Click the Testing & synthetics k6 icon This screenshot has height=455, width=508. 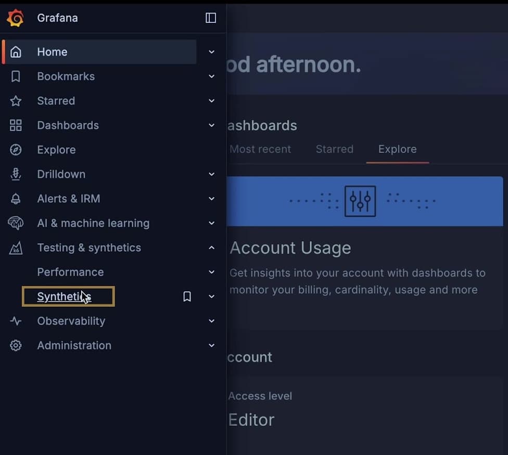[16, 248]
